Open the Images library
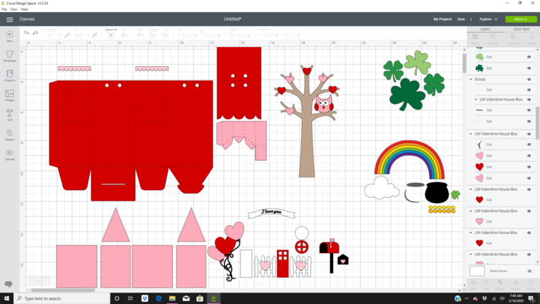This screenshot has width=540, height=304. click(10, 95)
